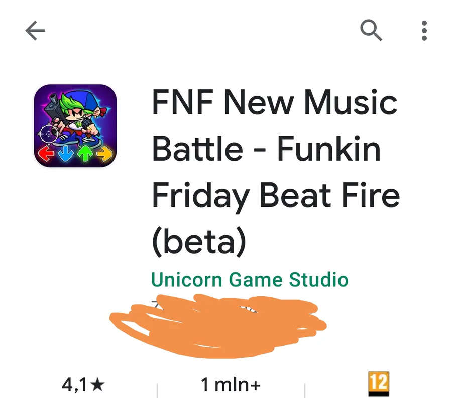Click the blue down arrow in app icon
Image resolution: width=452 pixels, height=398 pixels.
tap(66, 153)
